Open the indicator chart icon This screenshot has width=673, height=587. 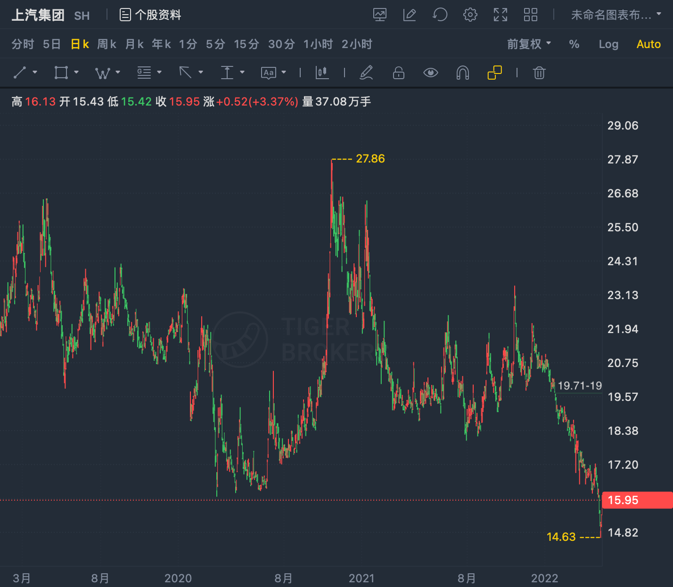(x=380, y=15)
